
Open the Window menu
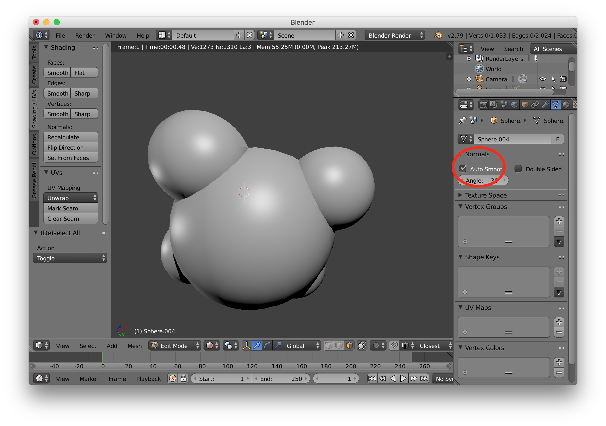pos(116,35)
